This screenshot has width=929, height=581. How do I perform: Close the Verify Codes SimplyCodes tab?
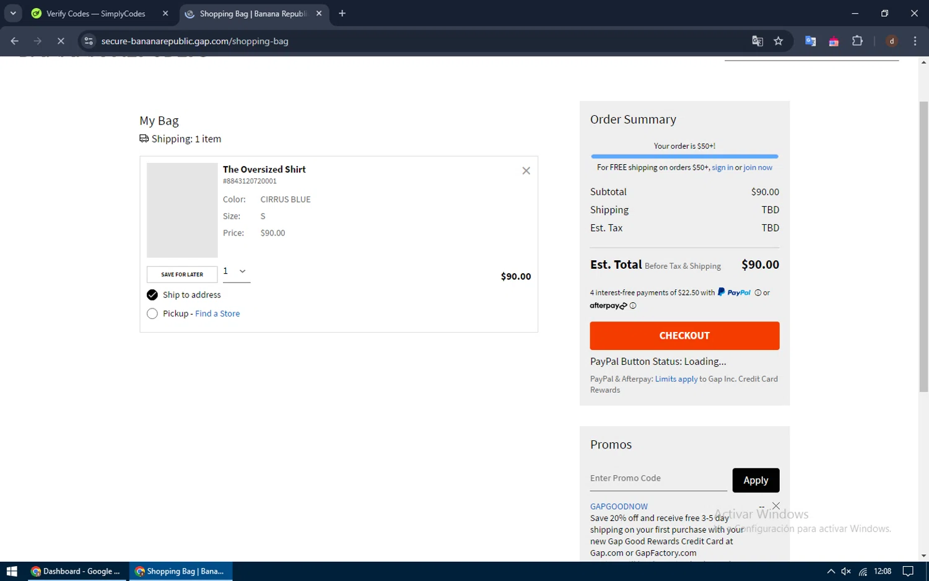tap(165, 13)
